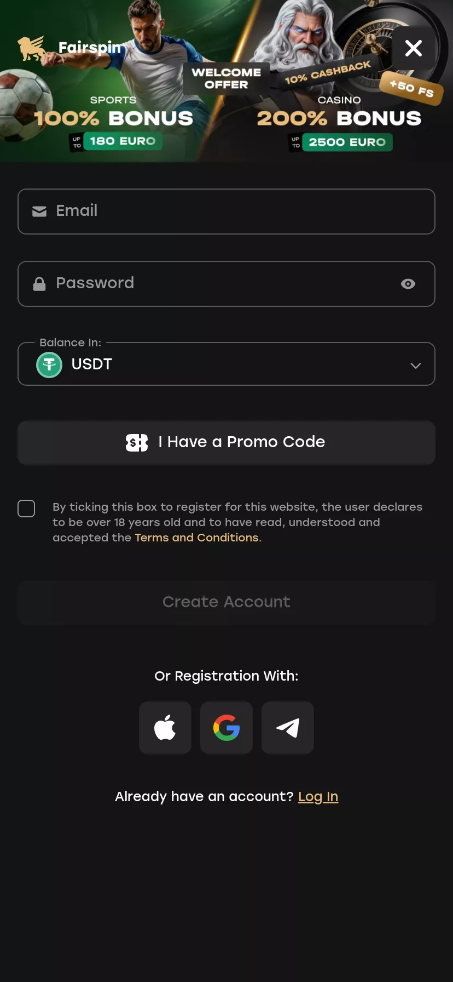Show password with the eye icon
This screenshot has width=453, height=982.
tap(408, 284)
